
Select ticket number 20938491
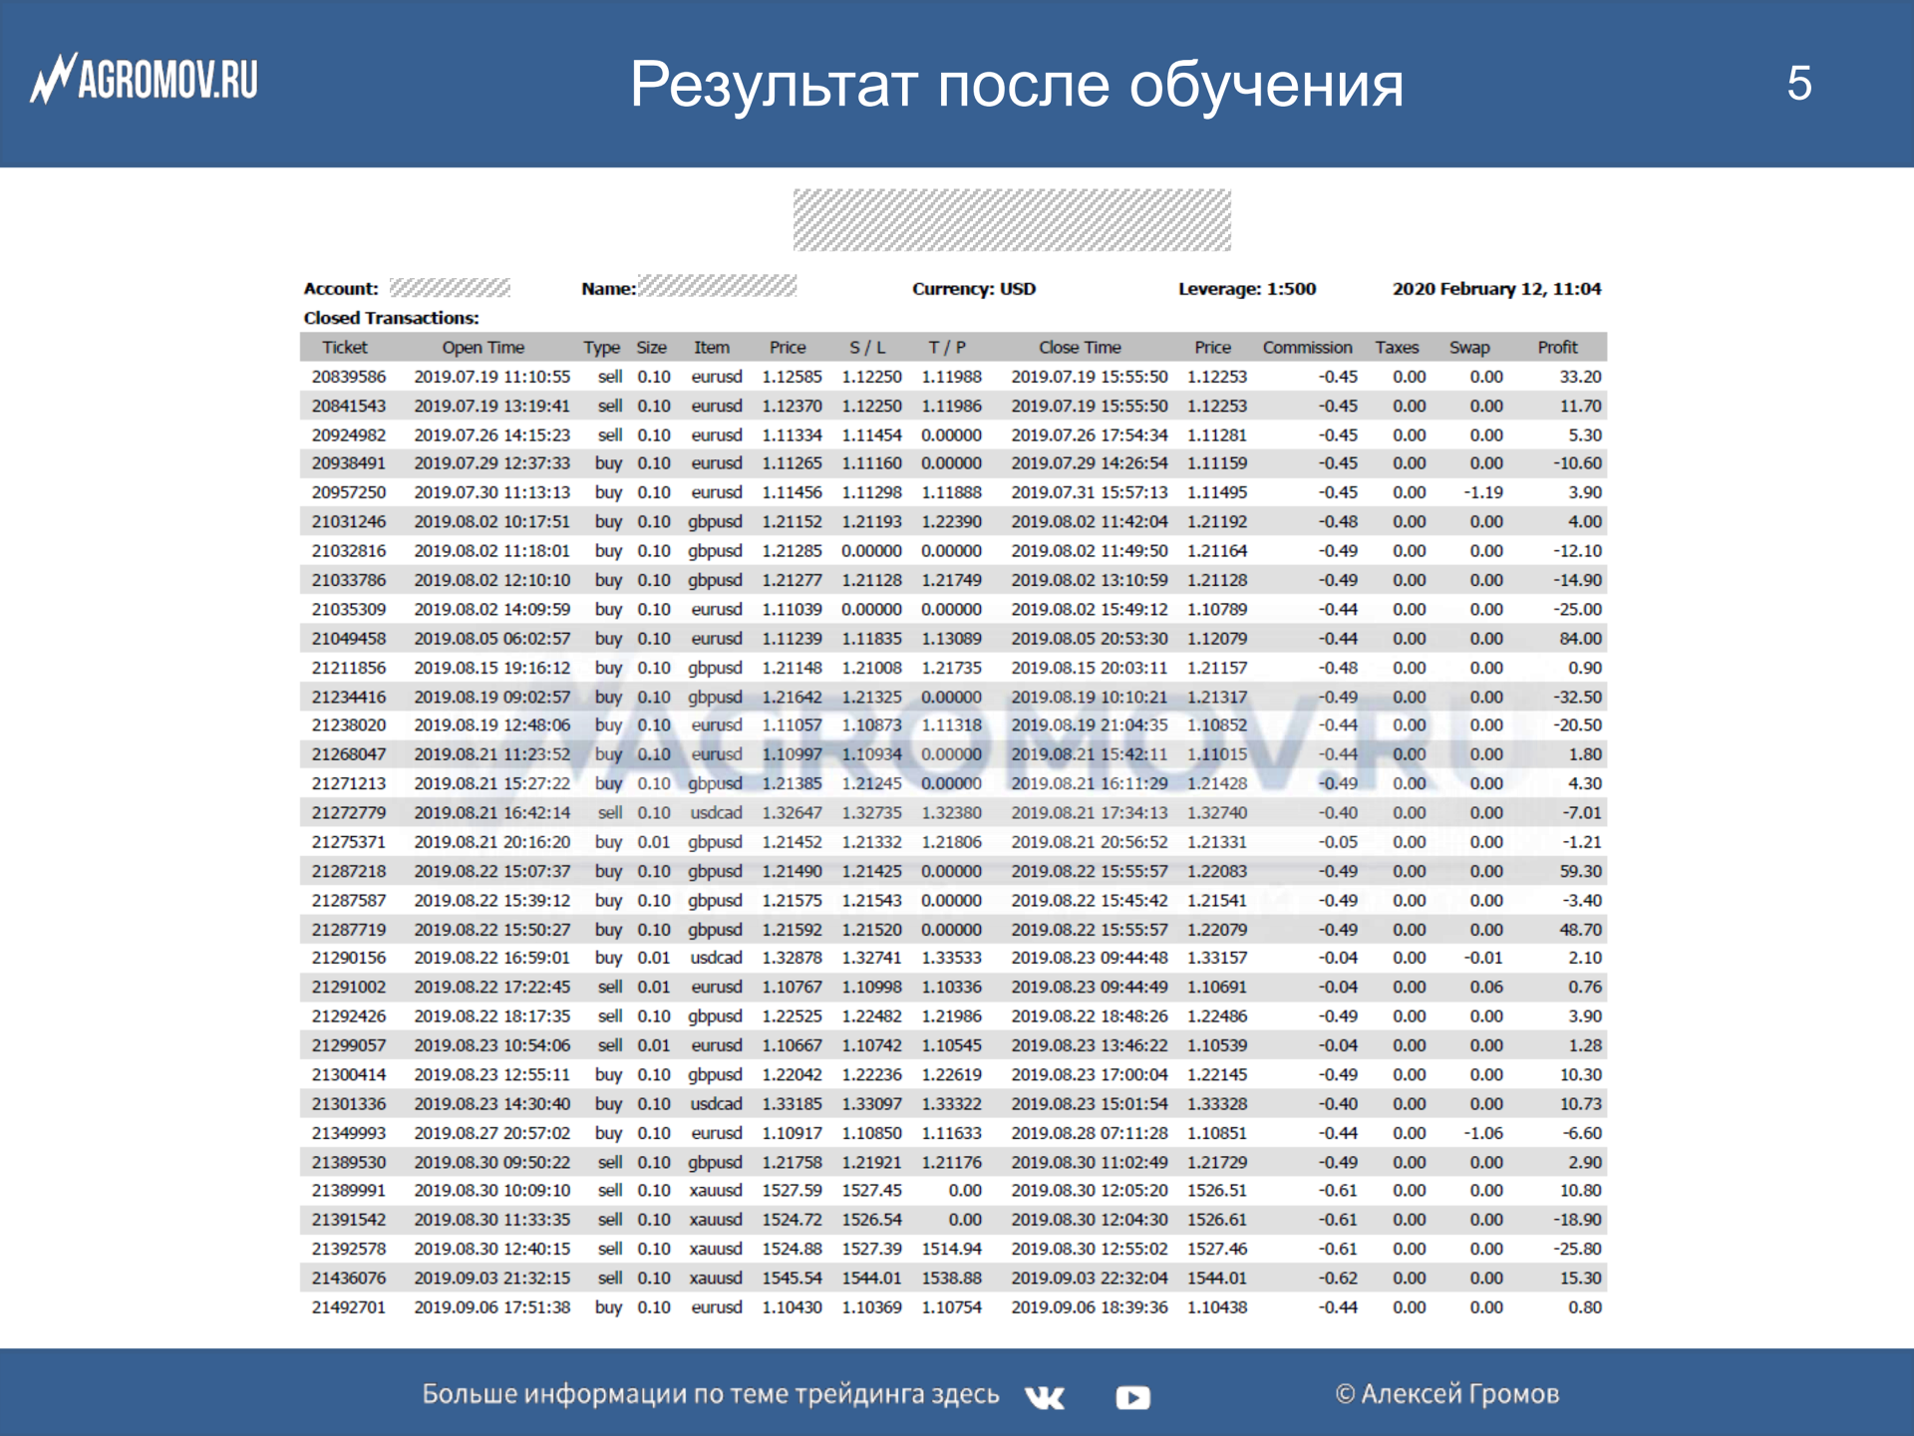coord(349,463)
